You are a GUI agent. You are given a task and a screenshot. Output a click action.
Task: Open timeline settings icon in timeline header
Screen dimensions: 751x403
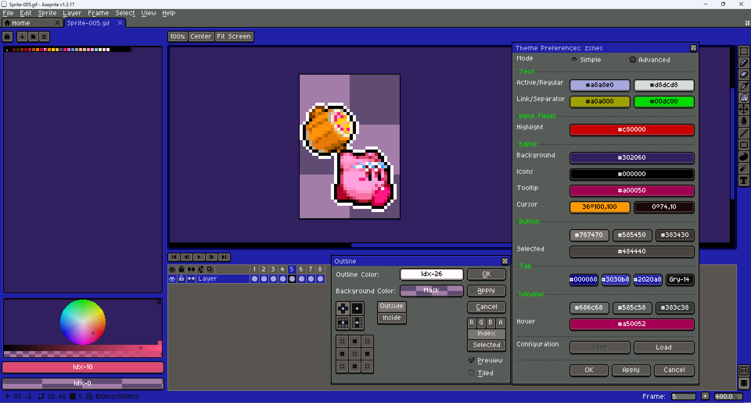[201, 269]
